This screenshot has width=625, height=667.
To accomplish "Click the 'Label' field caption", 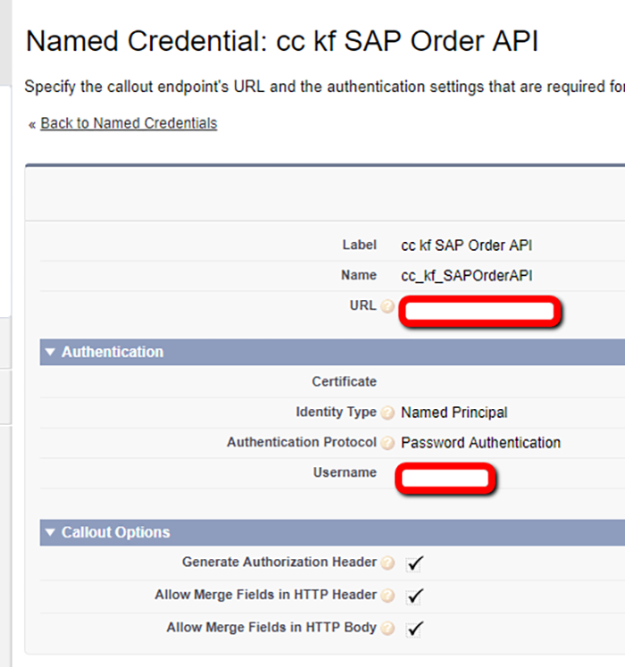I will (360, 245).
